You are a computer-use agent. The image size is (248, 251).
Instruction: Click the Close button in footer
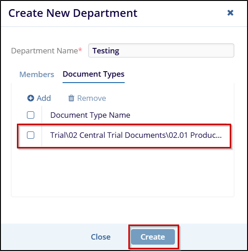(x=100, y=237)
